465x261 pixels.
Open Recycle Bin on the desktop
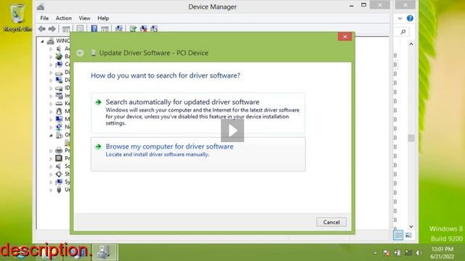(17, 17)
